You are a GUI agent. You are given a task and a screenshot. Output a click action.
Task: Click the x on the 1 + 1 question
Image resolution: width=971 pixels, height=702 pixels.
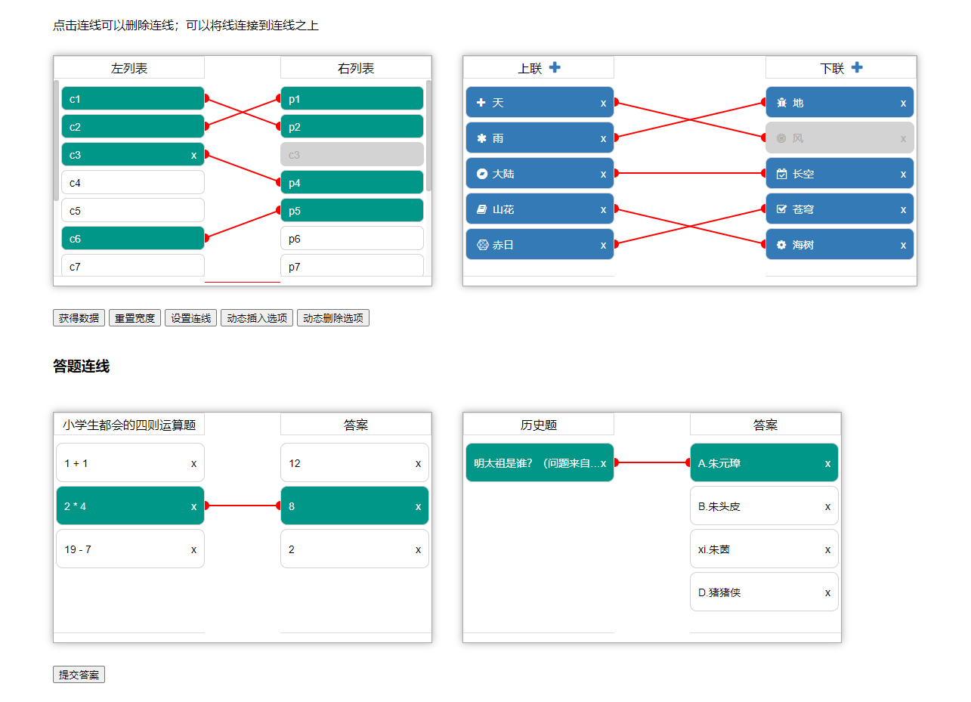click(193, 463)
